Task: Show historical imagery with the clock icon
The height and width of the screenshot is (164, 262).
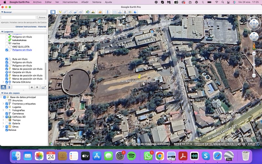Action: pyautogui.click(x=88, y=12)
